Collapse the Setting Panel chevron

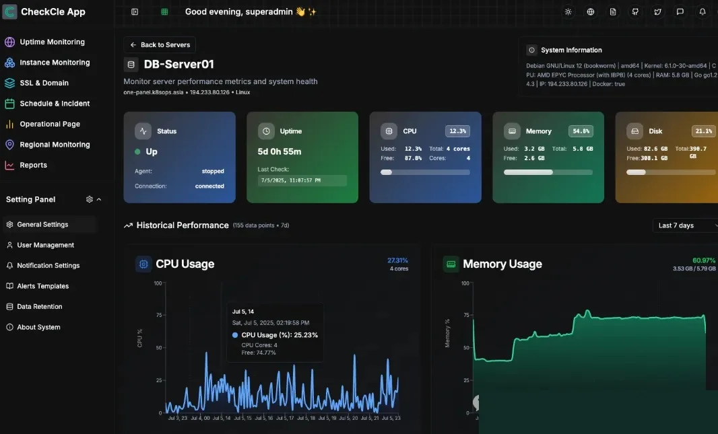[x=99, y=199]
